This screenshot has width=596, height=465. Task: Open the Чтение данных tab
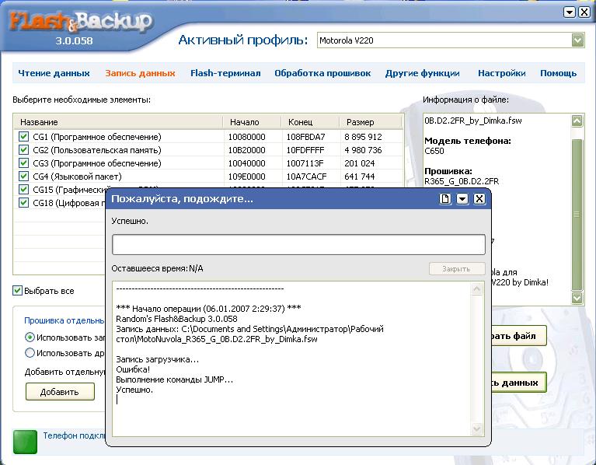54,73
